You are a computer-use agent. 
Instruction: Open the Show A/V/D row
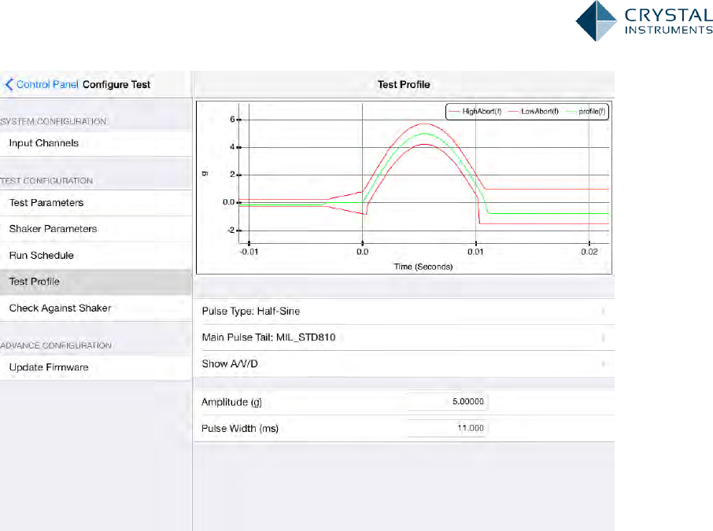(404, 363)
